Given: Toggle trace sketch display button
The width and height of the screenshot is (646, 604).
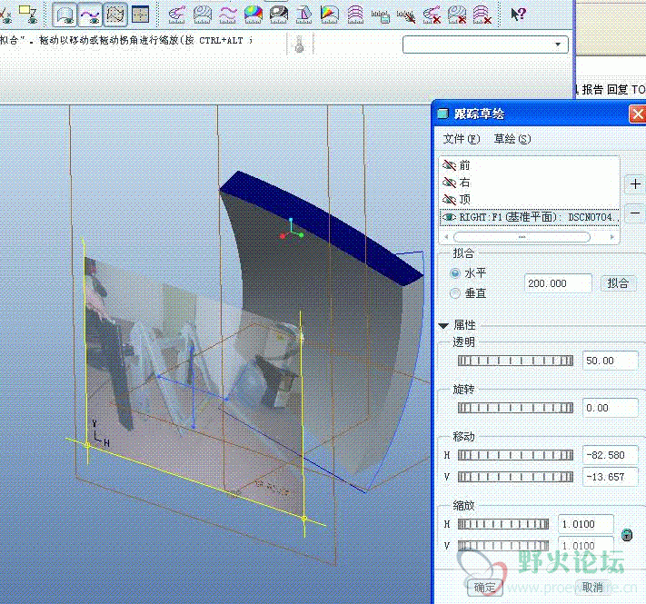Looking at the screenshot, I should pos(115,15).
